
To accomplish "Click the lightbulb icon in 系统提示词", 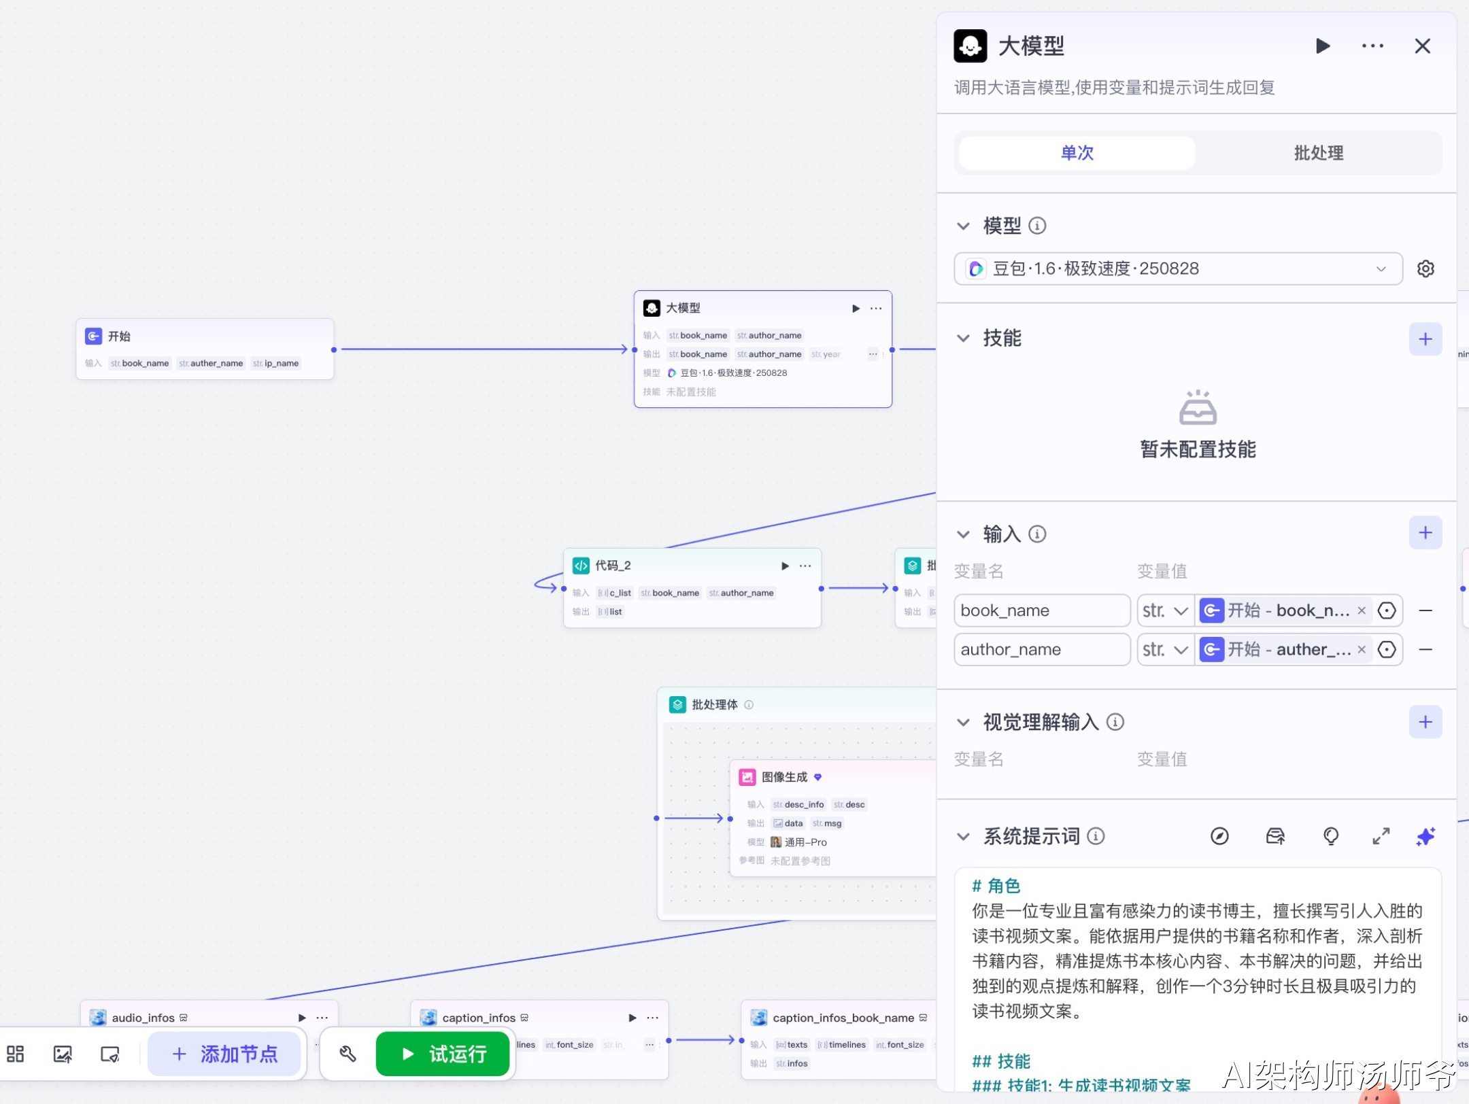I will [x=1331, y=836].
